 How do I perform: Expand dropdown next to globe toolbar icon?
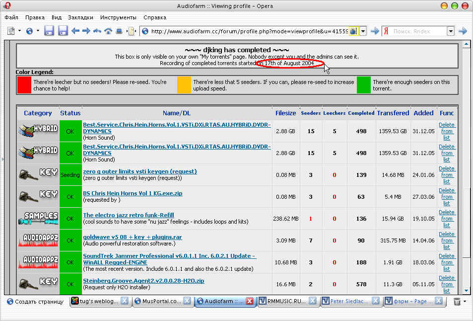tap(38, 31)
